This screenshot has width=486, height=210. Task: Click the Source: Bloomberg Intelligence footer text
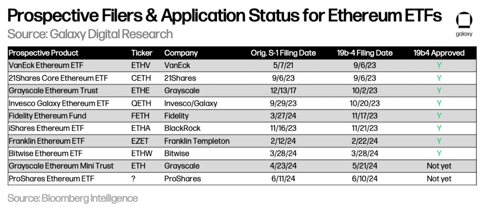(72, 198)
